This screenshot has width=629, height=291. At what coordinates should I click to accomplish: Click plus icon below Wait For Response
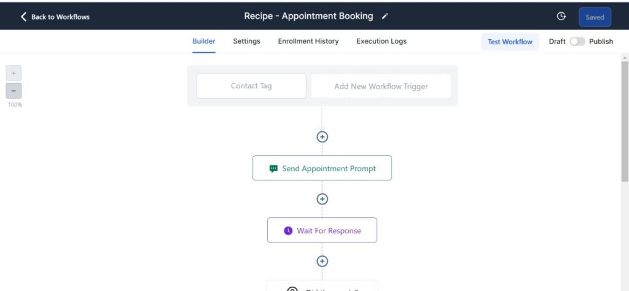pos(322,261)
